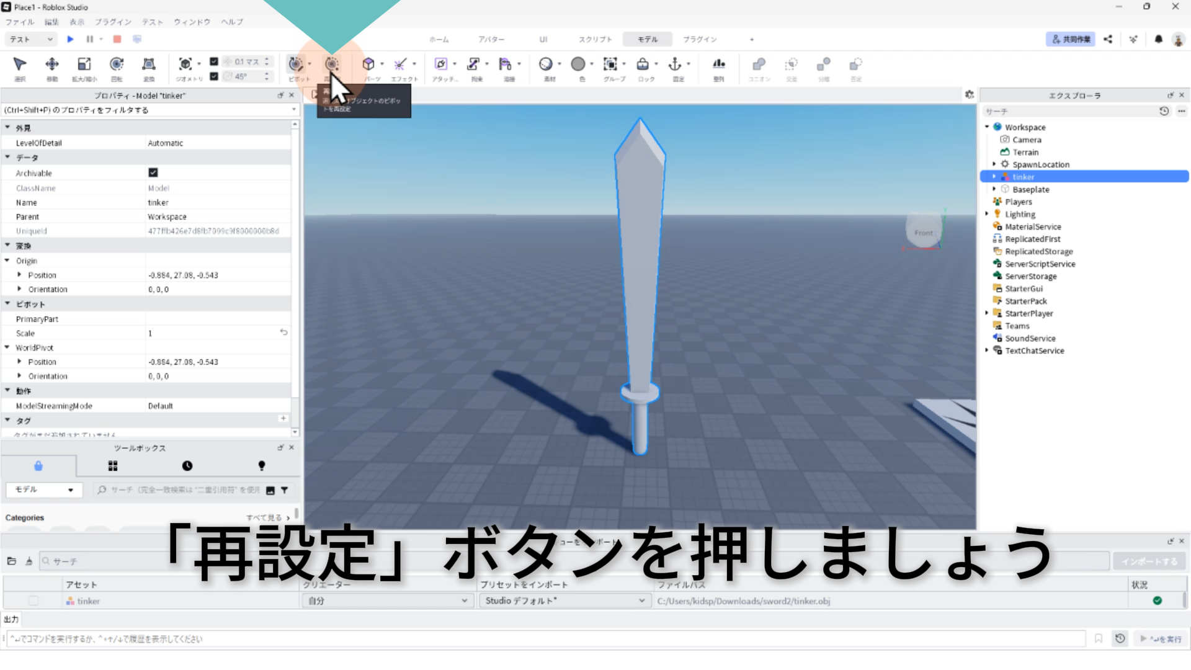Viewport: 1191px width, 670px height.
Task: Click the Lock (ロック) tool icon
Action: pyautogui.click(x=643, y=65)
